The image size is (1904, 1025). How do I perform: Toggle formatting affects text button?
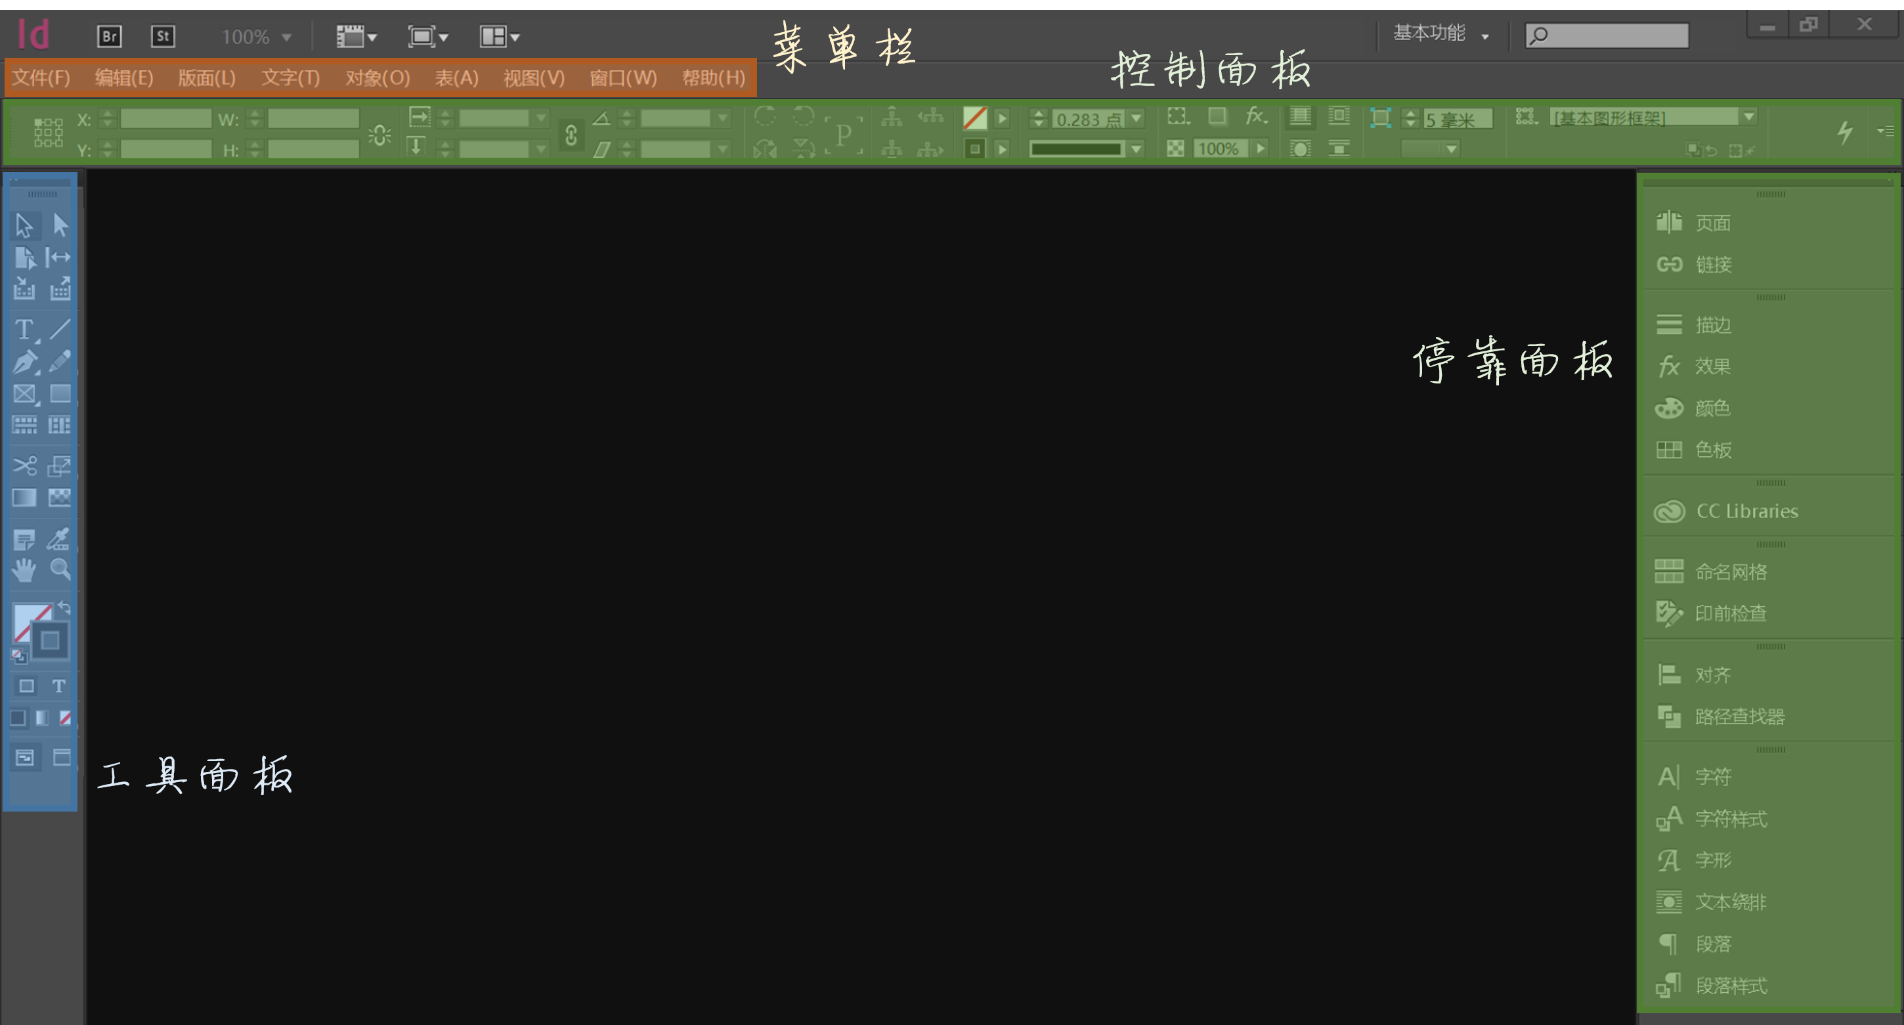58,686
